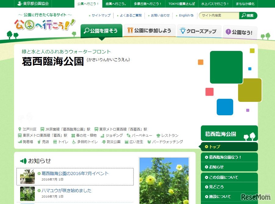
Task: Click the magnifier icon in 公園を探そう
Action: (x=86, y=31)
